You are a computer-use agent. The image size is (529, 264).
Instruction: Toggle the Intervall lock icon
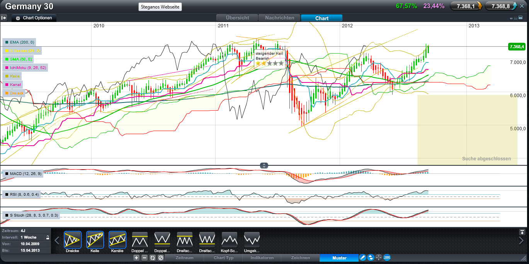click(48, 237)
